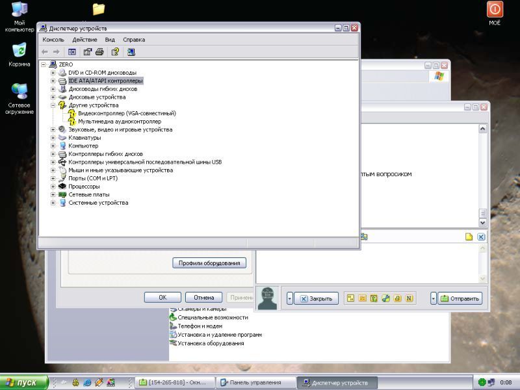Open the dropdown arrow beside 'Отправить'

click(x=434, y=298)
